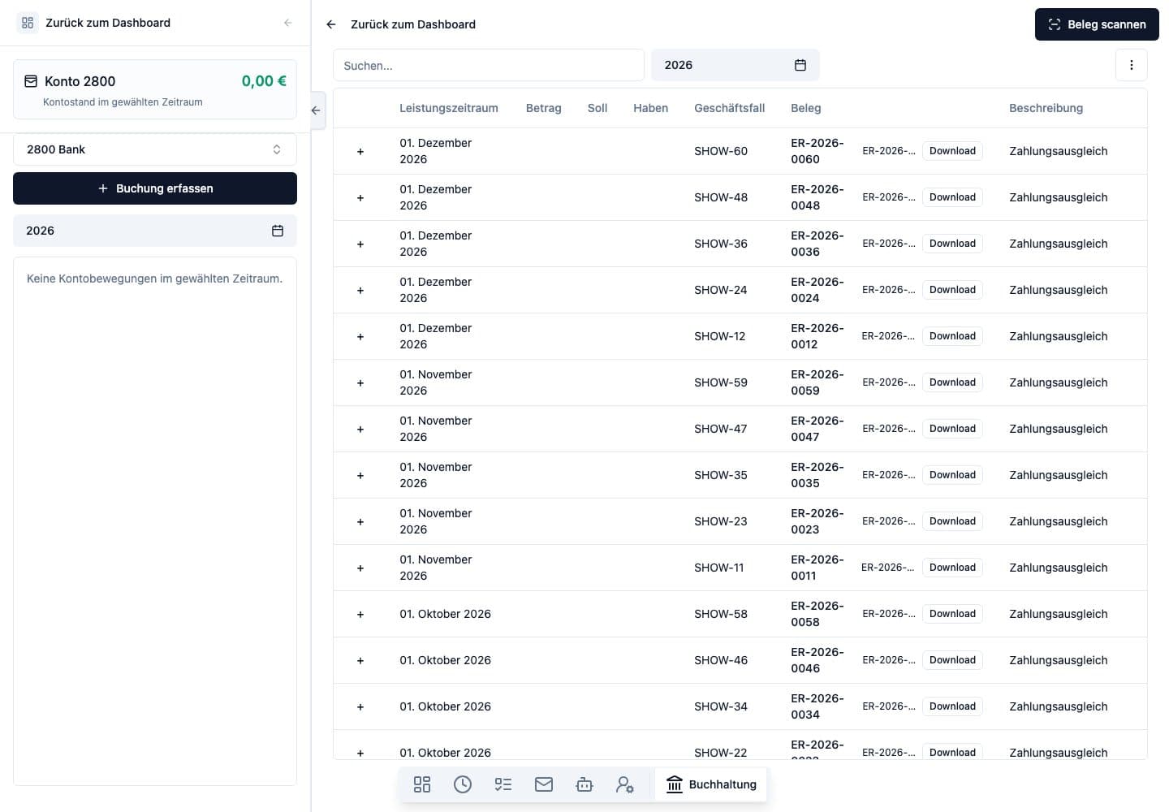Click sidebar Zurück zum Dashboard link
This screenshot has height=812, width=1169.
108,23
